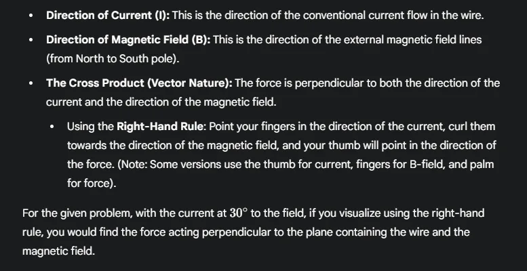Click the bullet before Direction of Magnetic Field
Image resolution: width=527 pixels, height=271 pixels.
pos(31,40)
